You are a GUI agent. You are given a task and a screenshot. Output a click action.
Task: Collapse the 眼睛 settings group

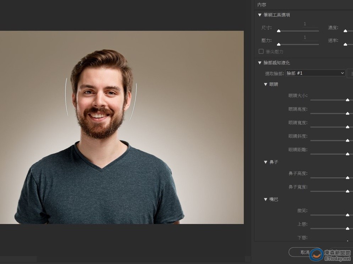pos(265,84)
